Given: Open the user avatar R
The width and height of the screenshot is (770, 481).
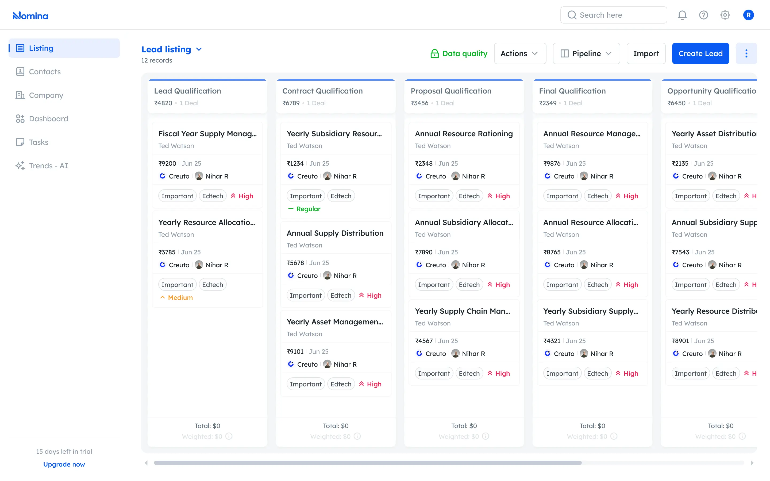Looking at the screenshot, I should click(x=748, y=15).
